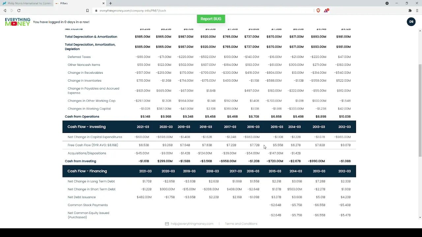
Task: Click the bookmark icon in address bar
Action: (87, 11)
